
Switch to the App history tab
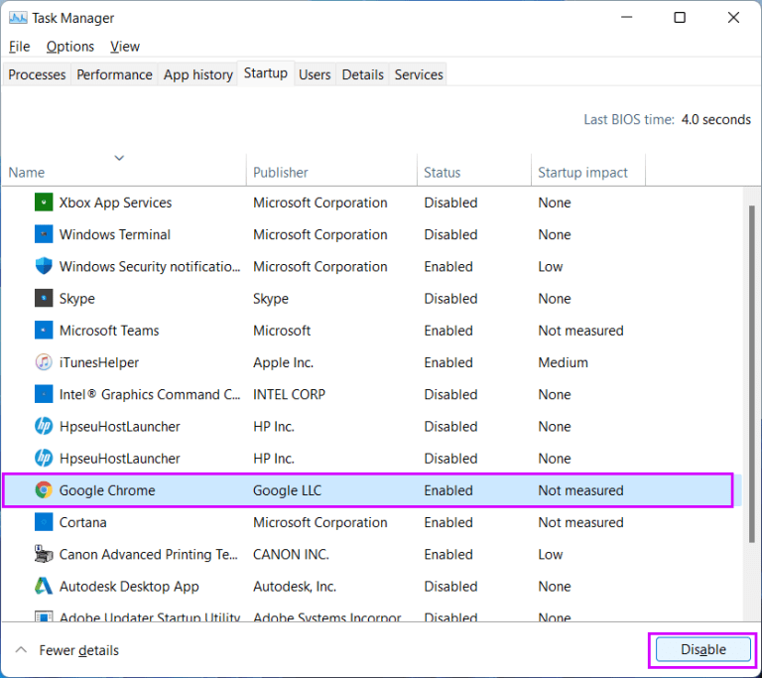coord(197,74)
